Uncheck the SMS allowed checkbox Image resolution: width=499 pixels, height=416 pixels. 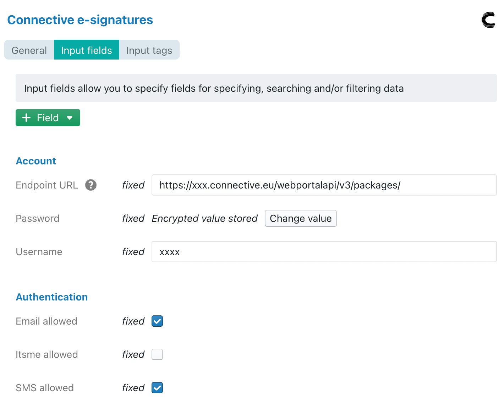click(x=157, y=388)
